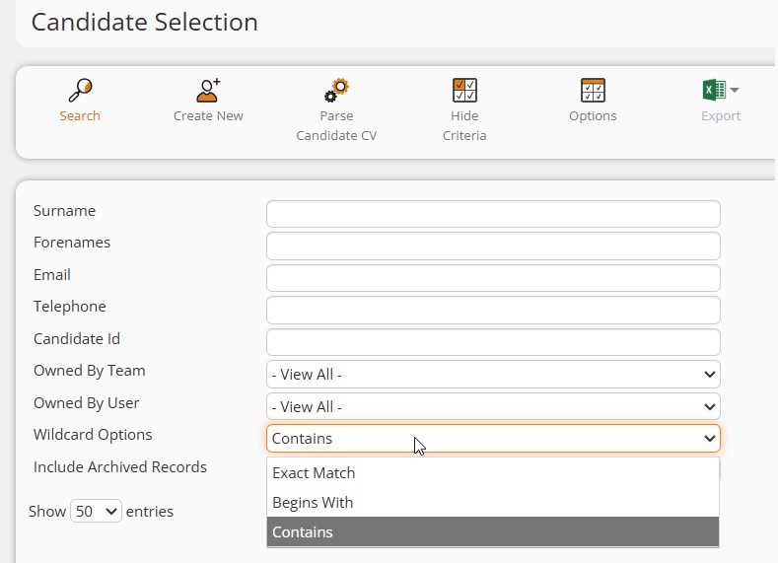
Task: Choose Begins With wildcard option
Action: [x=493, y=503]
